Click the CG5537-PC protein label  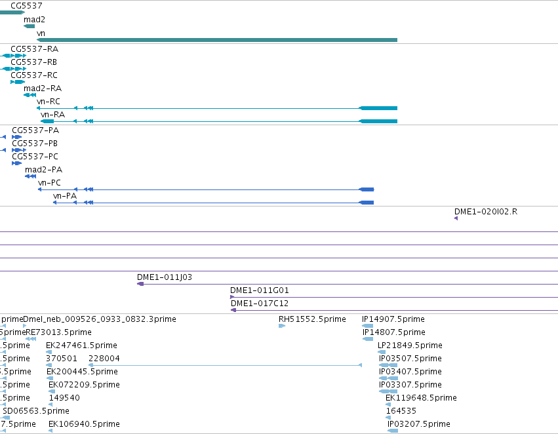[x=35, y=157]
